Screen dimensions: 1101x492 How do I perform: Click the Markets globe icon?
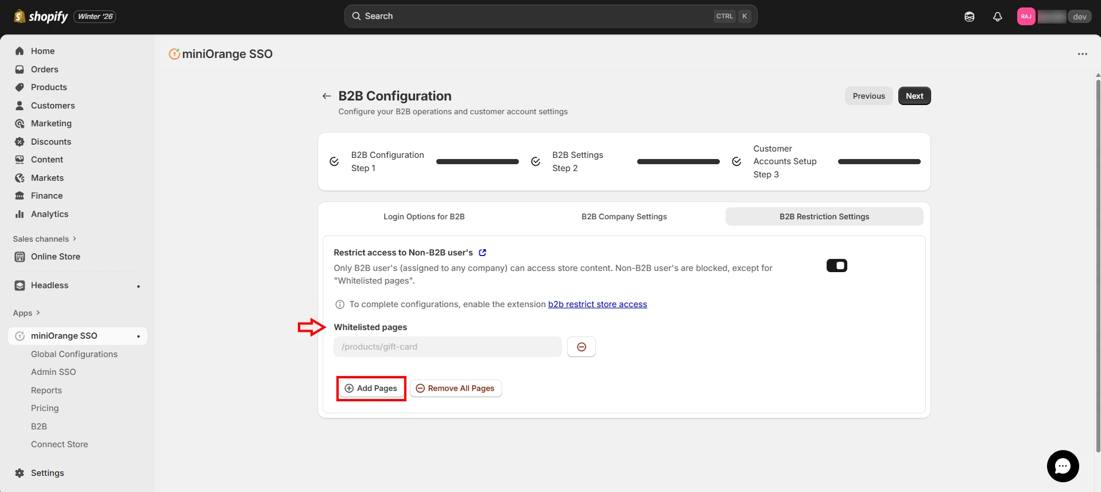pos(20,178)
